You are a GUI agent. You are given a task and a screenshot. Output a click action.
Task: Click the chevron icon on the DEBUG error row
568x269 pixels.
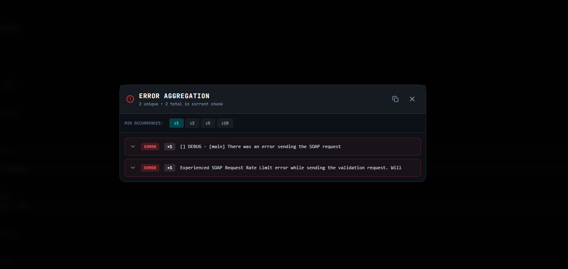click(133, 146)
